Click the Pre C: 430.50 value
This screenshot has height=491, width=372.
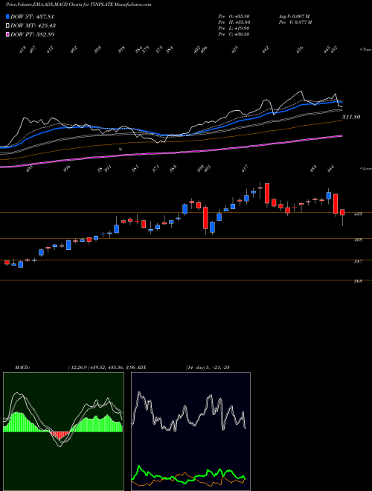coord(234,34)
